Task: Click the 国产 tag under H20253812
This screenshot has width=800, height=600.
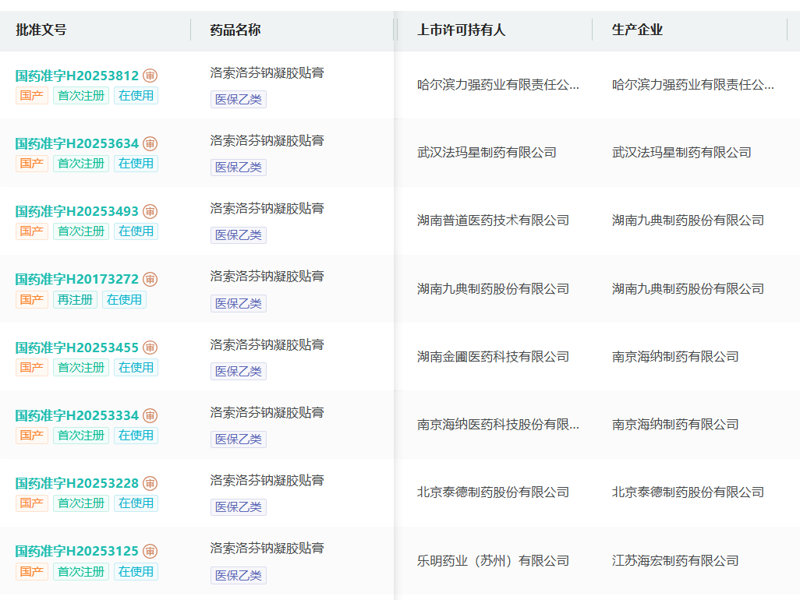Action: pos(32,96)
